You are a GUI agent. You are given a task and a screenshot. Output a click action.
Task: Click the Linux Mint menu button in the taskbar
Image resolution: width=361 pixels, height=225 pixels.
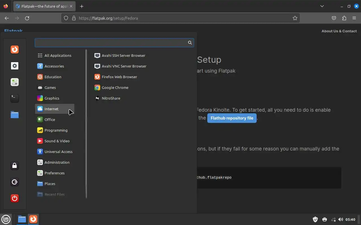[6, 219]
